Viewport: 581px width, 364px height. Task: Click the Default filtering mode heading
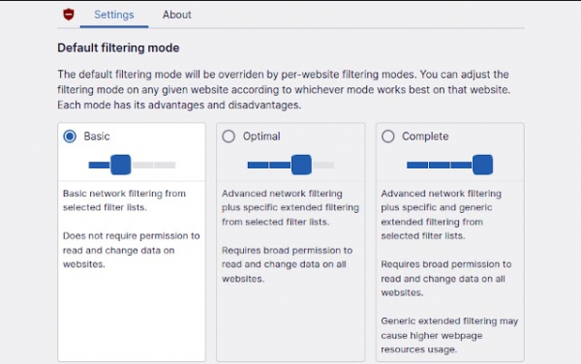tap(118, 47)
